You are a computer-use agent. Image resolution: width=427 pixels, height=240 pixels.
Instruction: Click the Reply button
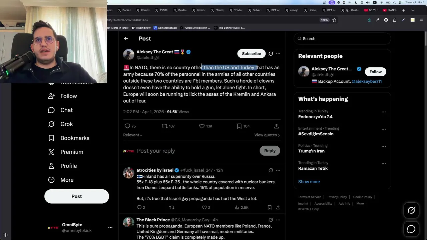pos(270,151)
